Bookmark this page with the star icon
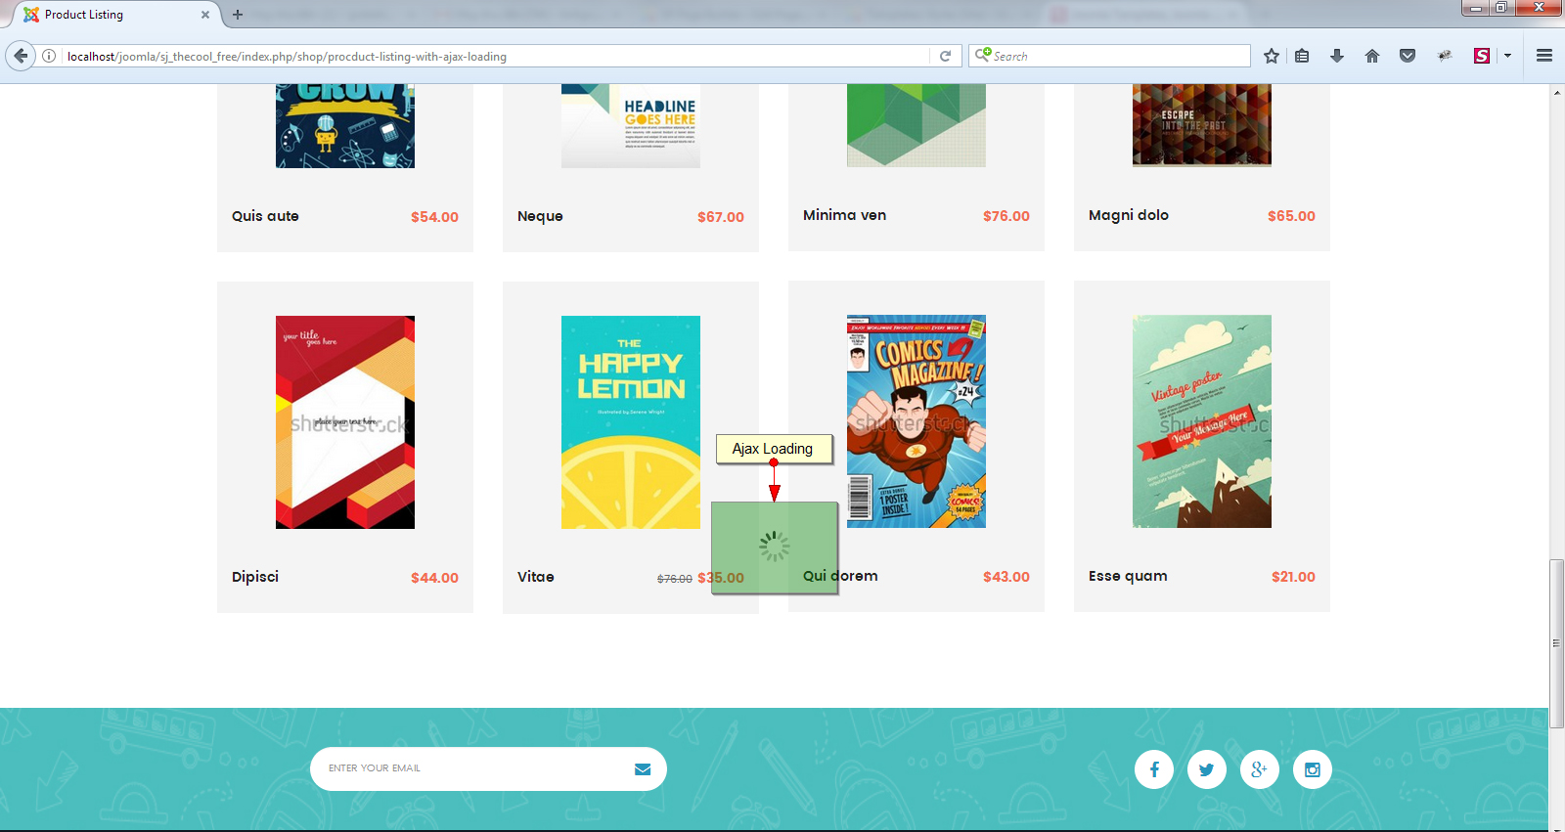Image resolution: width=1565 pixels, height=832 pixels. pos(1271,56)
